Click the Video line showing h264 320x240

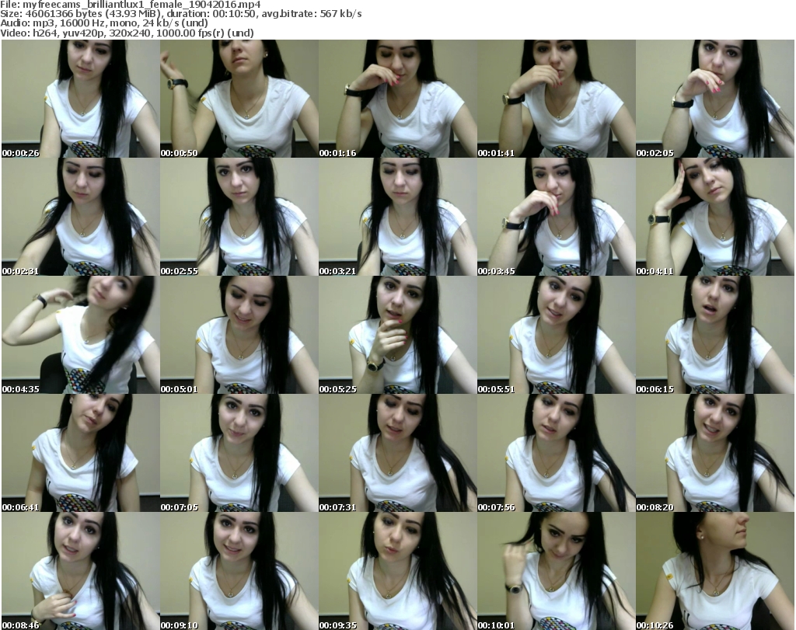click(x=127, y=33)
